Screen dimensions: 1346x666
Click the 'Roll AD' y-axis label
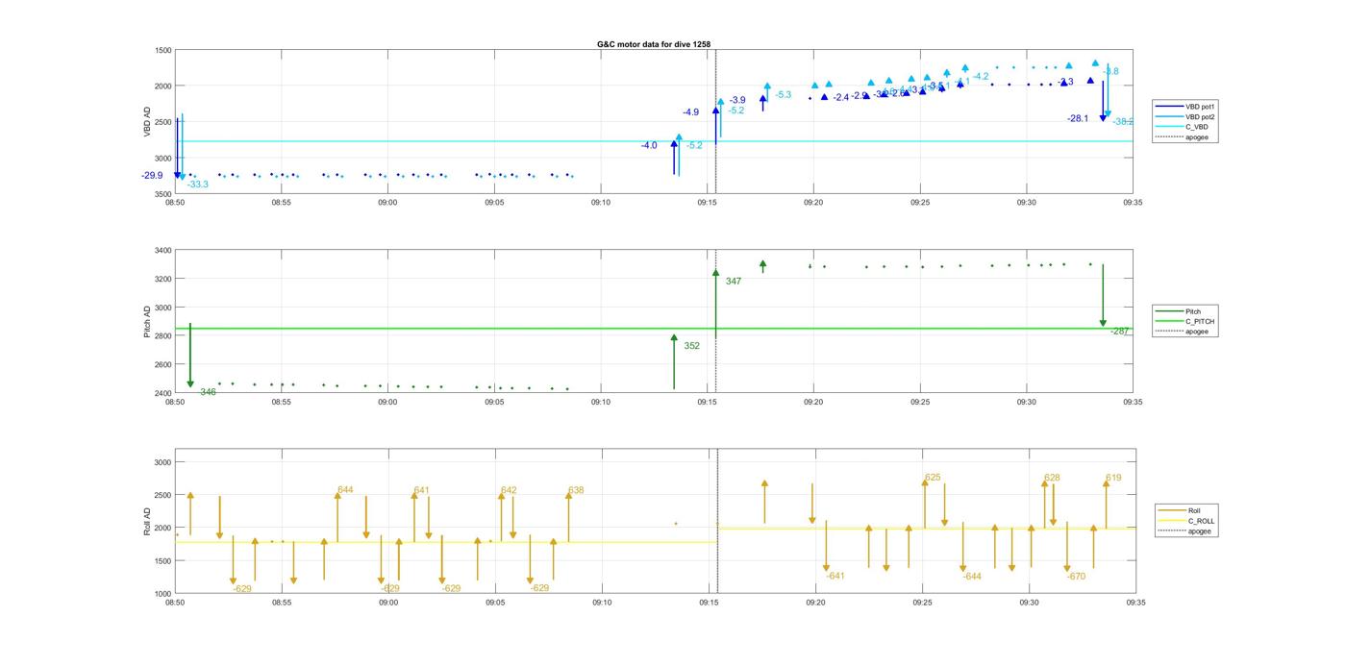point(147,520)
